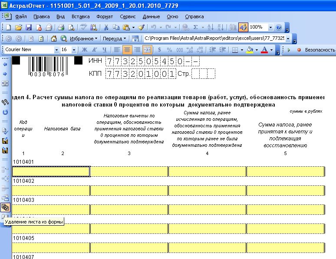Click the yellow fill color bucket
Screen dimensions: 336x259
click(249, 50)
